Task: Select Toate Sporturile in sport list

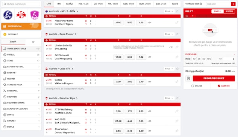Action: 21,49
